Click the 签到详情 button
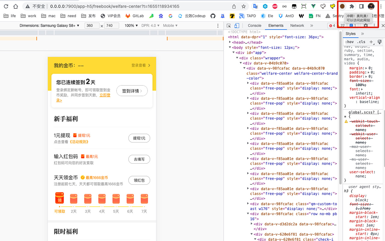Image resolution: width=385 pixels, height=241 pixels. pyautogui.click(x=132, y=91)
